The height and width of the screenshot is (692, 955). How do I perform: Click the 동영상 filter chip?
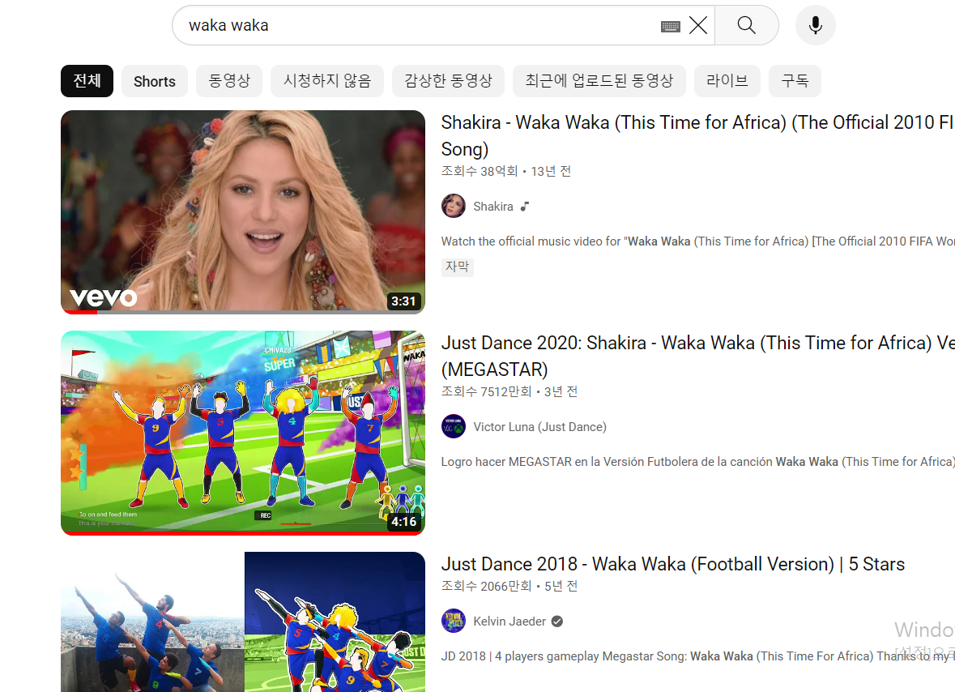pos(229,81)
